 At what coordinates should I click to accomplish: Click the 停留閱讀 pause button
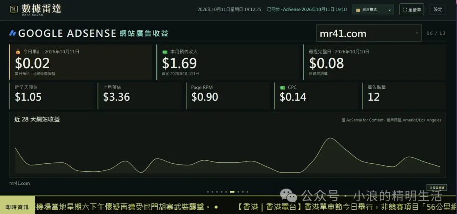point(436,188)
